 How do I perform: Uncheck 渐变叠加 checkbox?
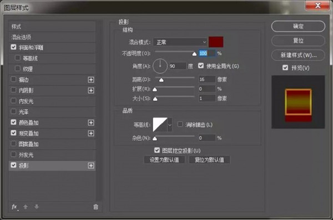(x=13, y=133)
